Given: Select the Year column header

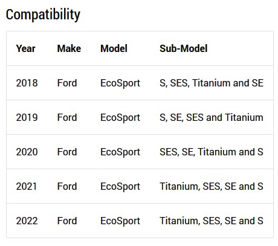Looking at the screenshot, I should click(x=26, y=48).
